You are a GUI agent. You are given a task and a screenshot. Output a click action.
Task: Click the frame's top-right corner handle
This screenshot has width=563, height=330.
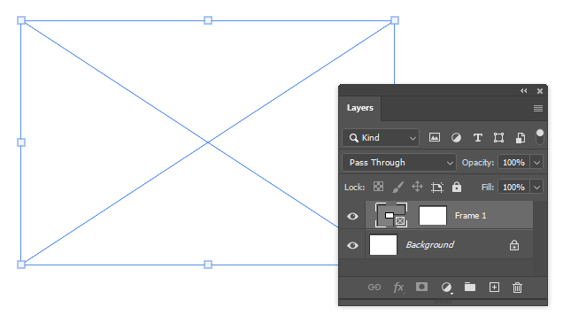point(395,20)
